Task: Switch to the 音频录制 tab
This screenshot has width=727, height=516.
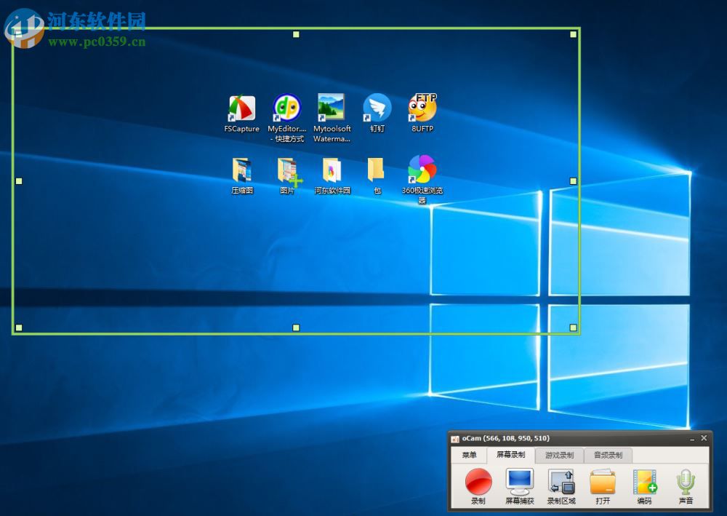Action: coord(608,455)
